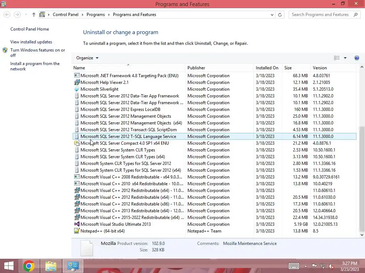
Task: Select the SQL Server Compact 4.0 SP1 icon
Action: (x=77, y=143)
